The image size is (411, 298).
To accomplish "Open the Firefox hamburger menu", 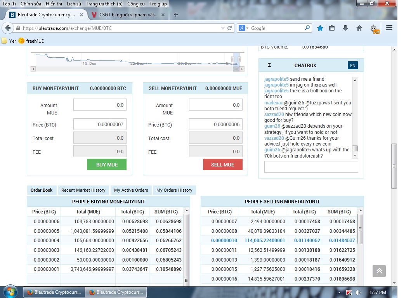I will [x=389, y=28].
